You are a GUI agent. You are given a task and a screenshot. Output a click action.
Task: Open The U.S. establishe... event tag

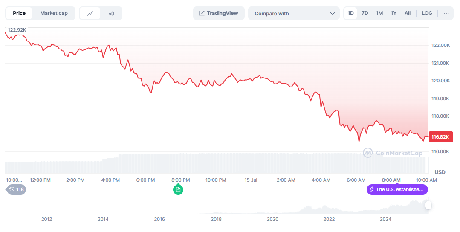pos(397,189)
